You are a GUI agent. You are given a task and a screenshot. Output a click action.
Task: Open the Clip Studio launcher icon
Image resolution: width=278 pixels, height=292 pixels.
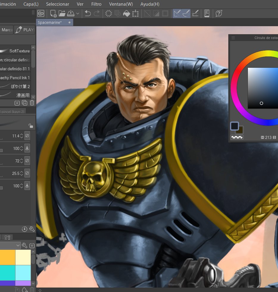41,13
